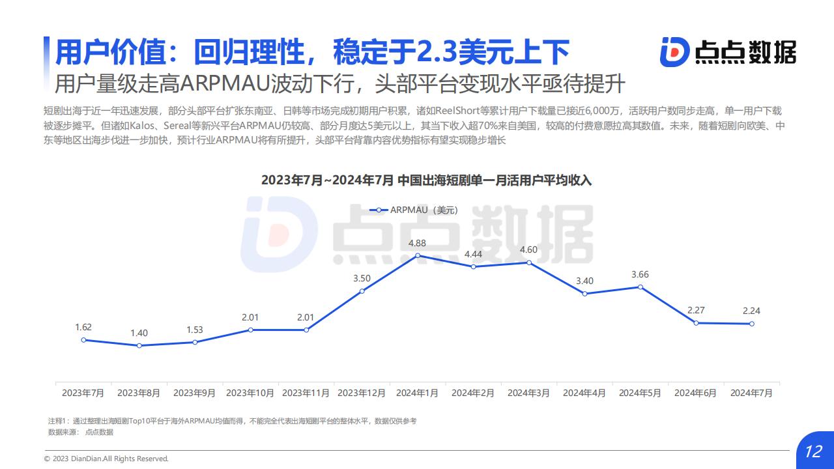Click the 2023年9月 axis label

[x=195, y=393]
